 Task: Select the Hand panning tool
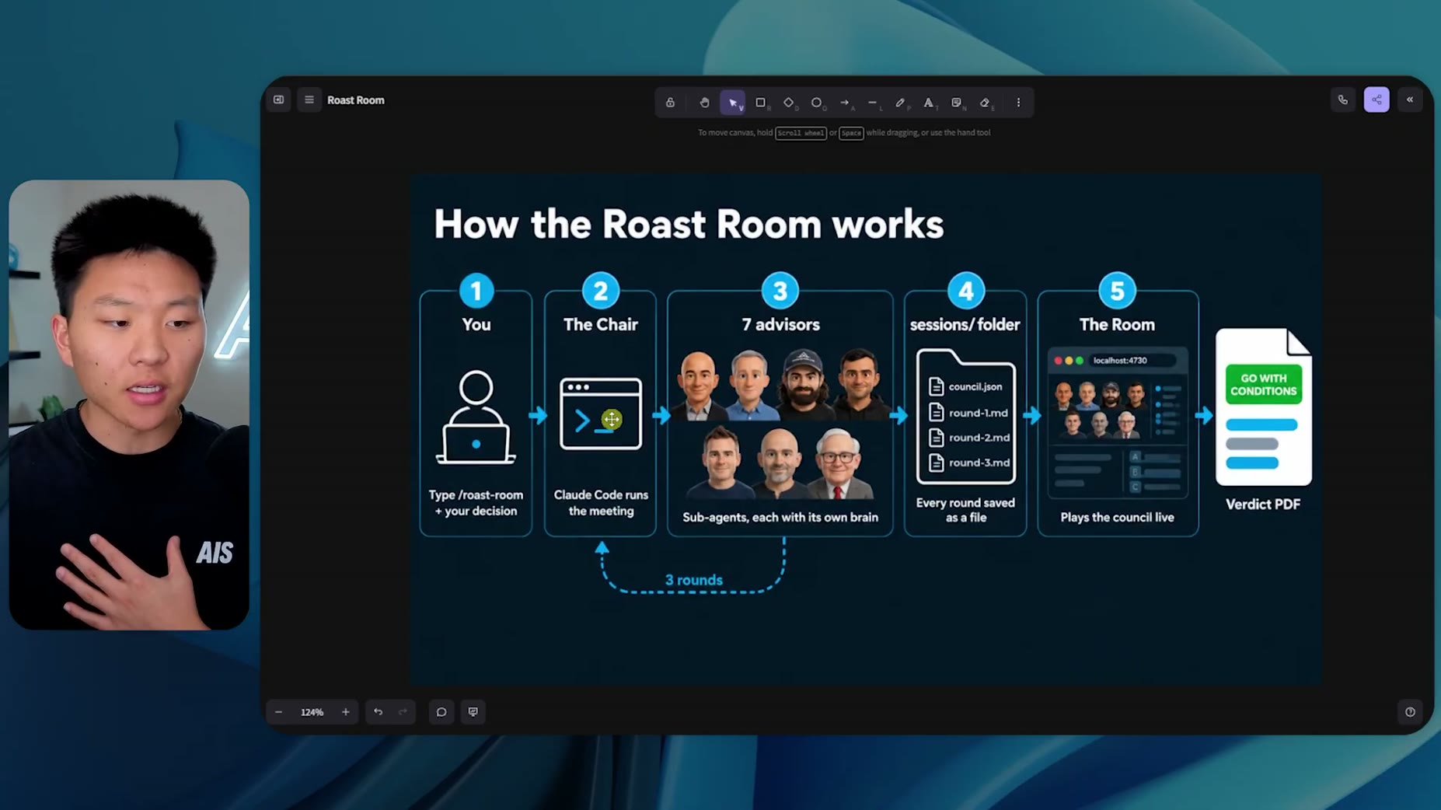point(704,103)
